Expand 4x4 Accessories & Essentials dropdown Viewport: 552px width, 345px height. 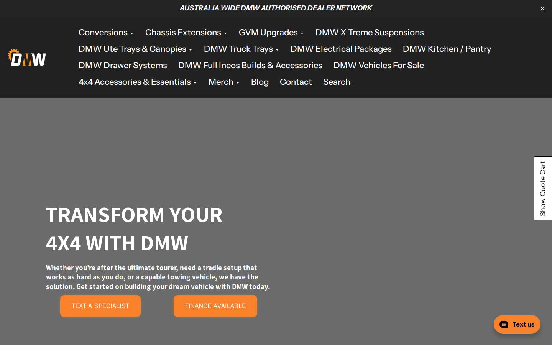137,82
